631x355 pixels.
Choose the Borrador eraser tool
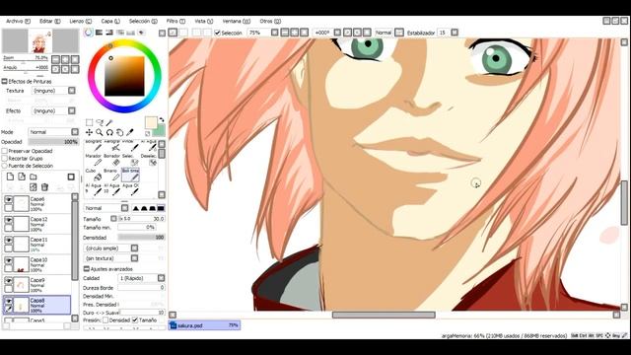tap(112, 160)
